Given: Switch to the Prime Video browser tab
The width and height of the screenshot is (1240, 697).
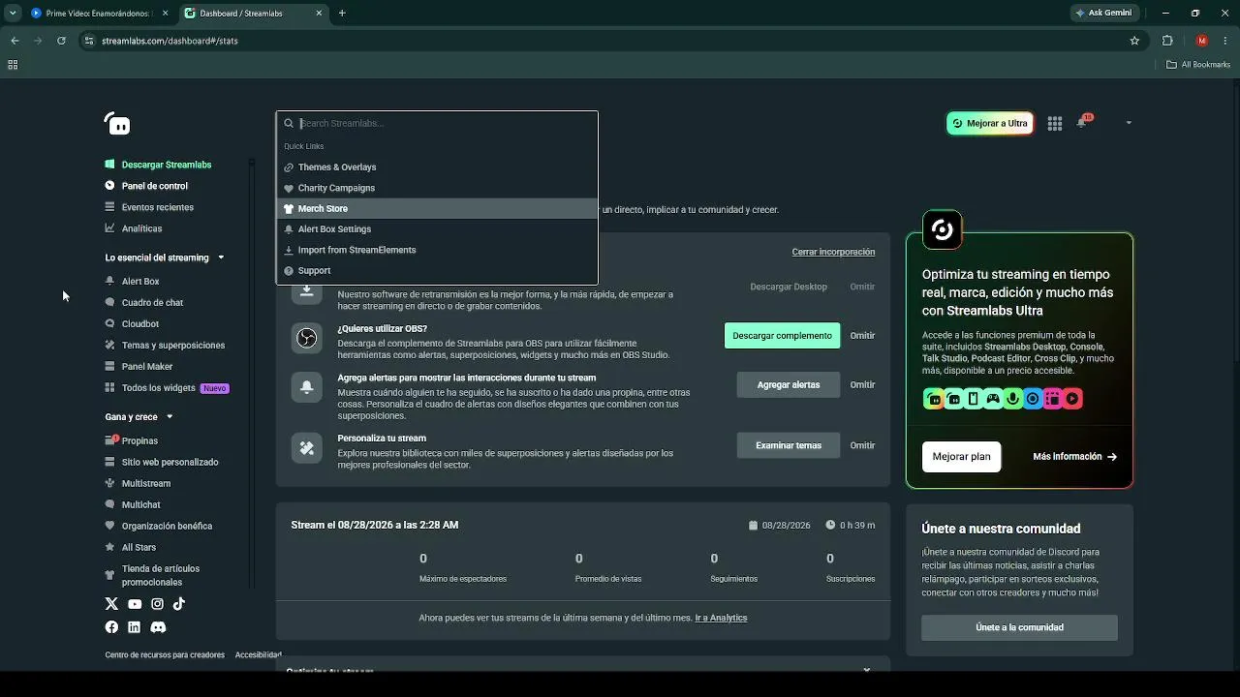Looking at the screenshot, I should point(99,14).
